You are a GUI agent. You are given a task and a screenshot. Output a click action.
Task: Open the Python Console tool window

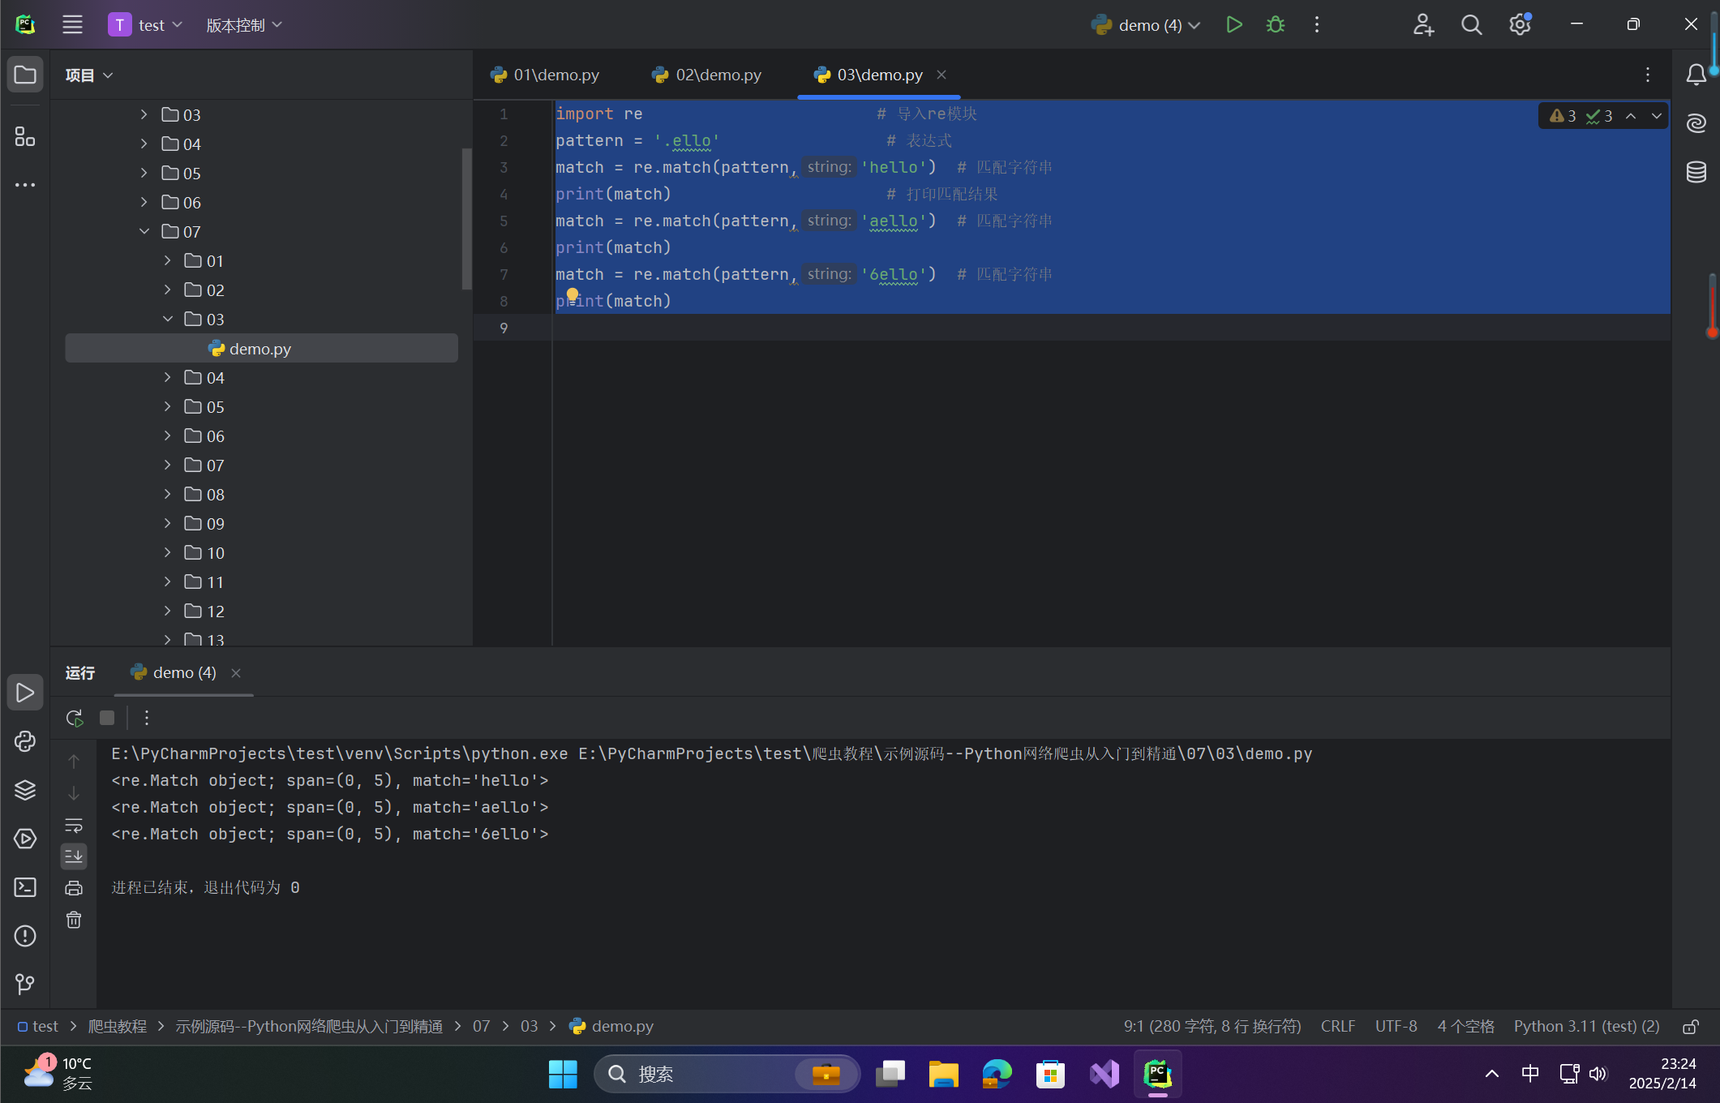25,741
